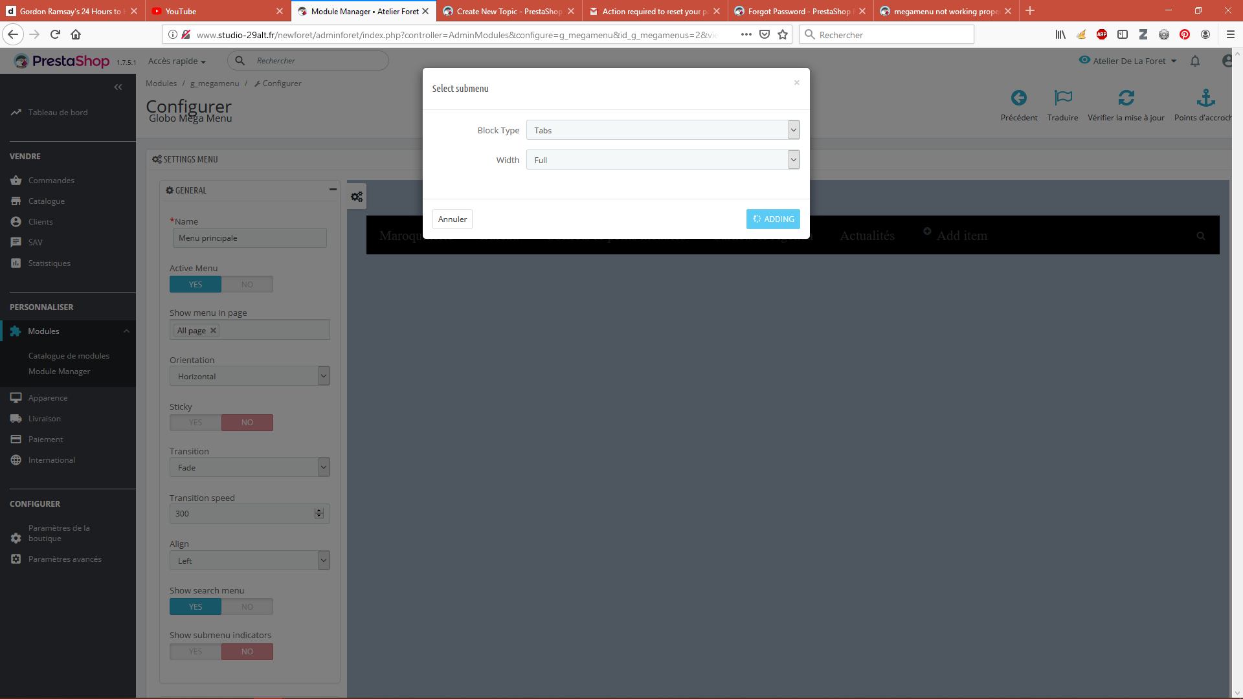The width and height of the screenshot is (1243, 699).
Task: Open the Width dropdown
Action: pyautogui.click(x=662, y=160)
